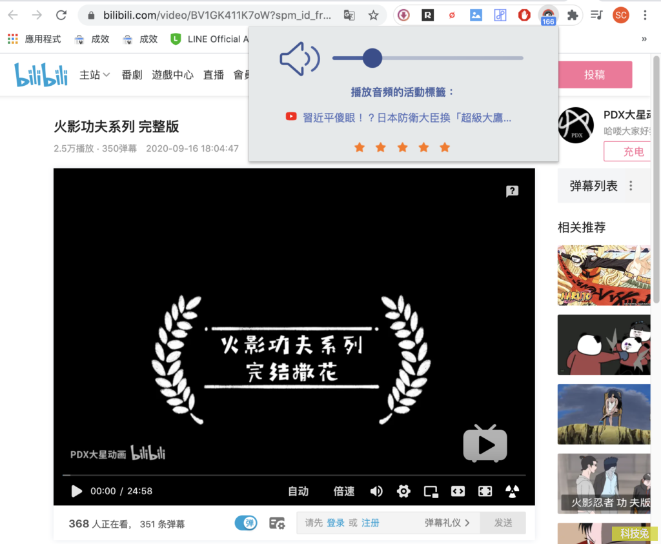This screenshot has height=544, width=661.
Task: Play the video with the player play button
Action: pyautogui.click(x=76, y=491)
